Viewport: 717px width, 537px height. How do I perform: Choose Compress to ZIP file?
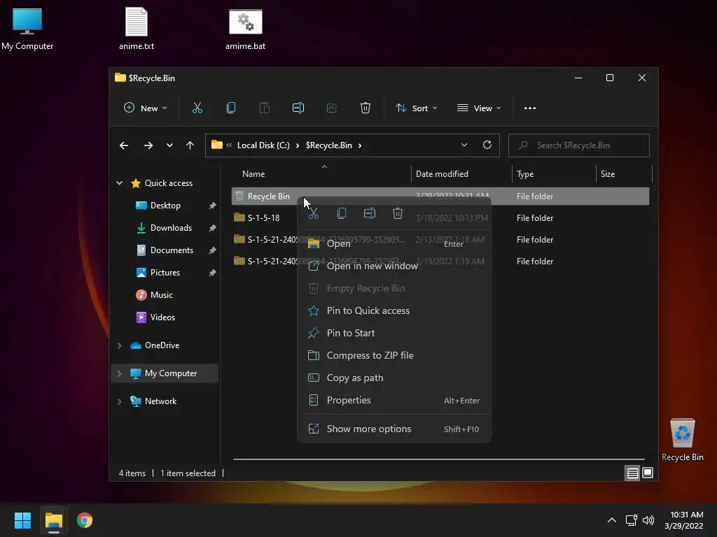tap(394, 355)
